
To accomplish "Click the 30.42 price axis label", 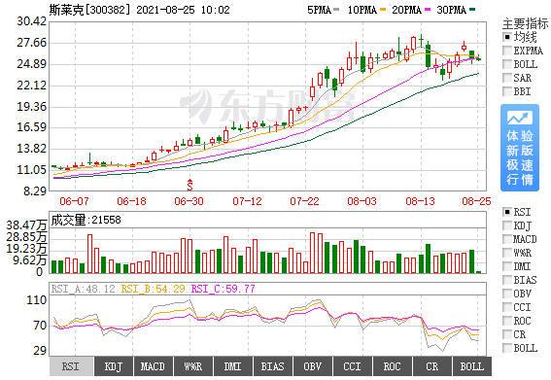I will point(32,21).
